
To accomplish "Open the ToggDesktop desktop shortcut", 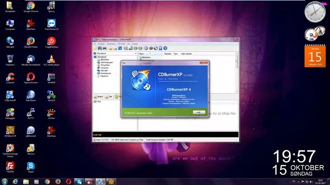I will (52, 42).
